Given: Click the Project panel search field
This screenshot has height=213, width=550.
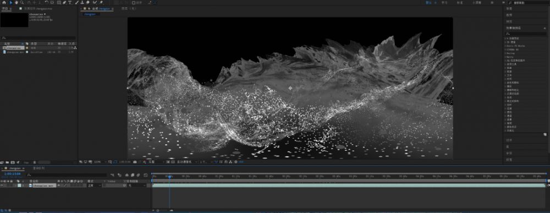Looking at the screenshot, I should (x=38, y=37).
